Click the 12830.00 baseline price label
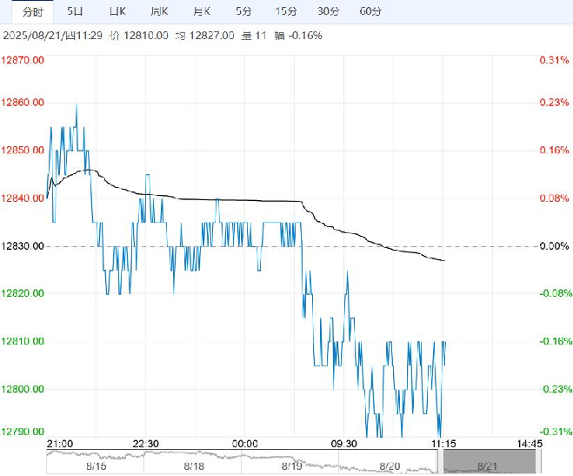573x476 pixels. coord(23,246)
